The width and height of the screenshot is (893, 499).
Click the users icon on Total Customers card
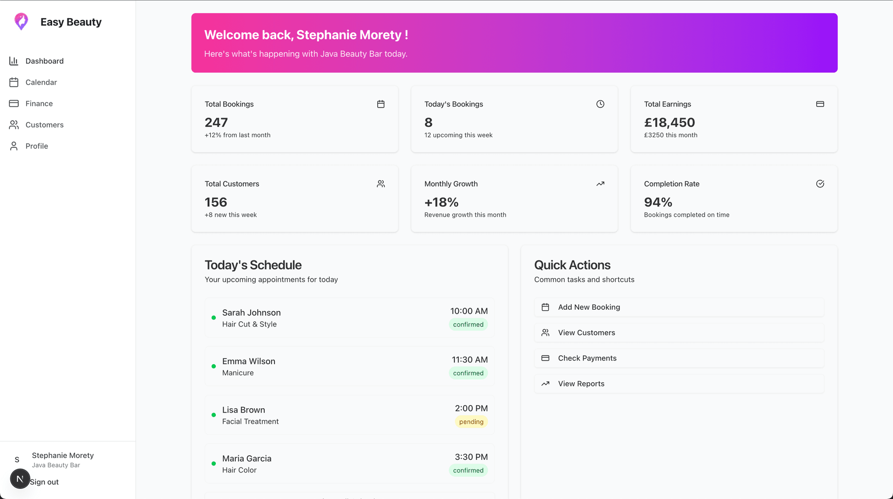(x=380, y=184)
